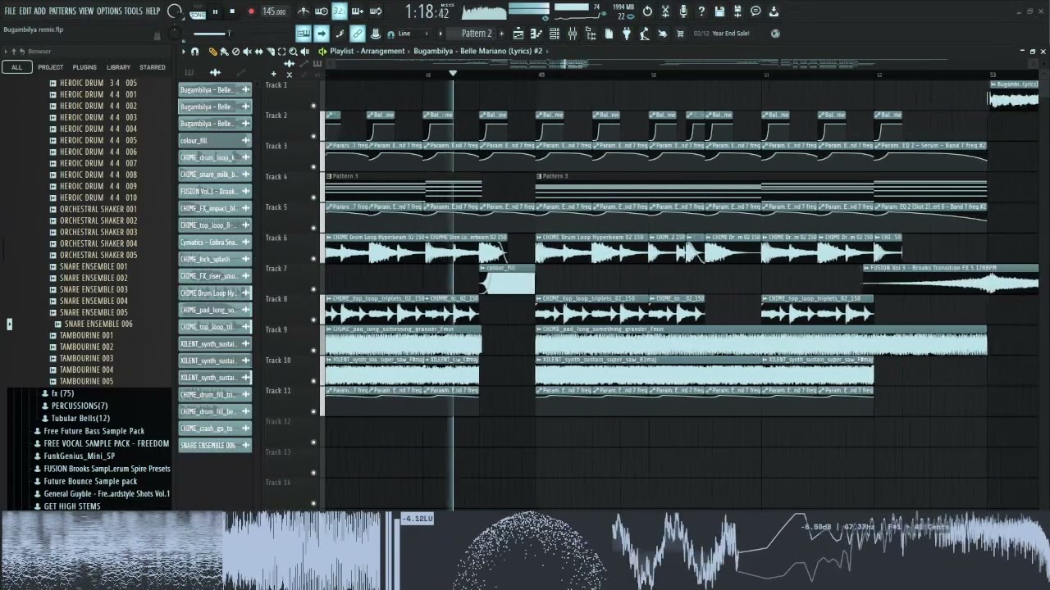Open the FILE menu

point(10,11)
